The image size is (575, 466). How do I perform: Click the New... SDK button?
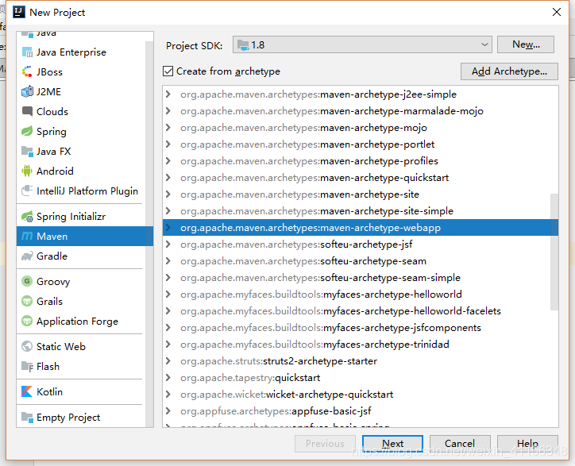[x=526, y=44]
